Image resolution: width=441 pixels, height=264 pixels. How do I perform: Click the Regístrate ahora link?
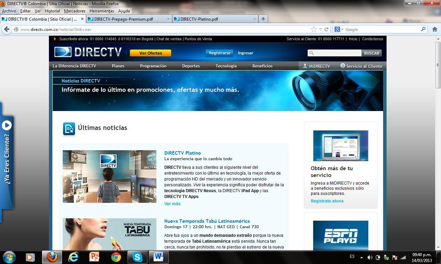(327, 201)
